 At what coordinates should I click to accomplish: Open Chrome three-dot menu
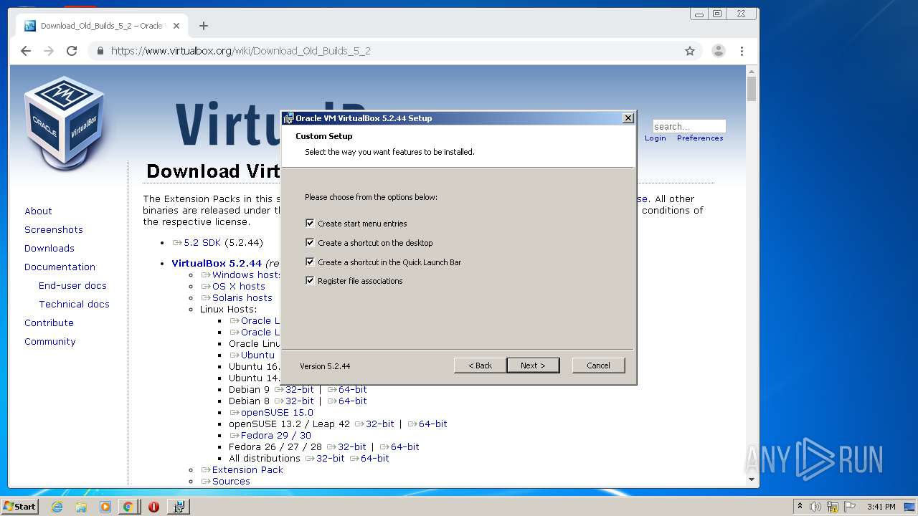point(742,51)
